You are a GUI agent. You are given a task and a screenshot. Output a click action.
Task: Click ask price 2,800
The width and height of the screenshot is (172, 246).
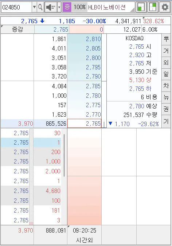[x=85, y=58]
